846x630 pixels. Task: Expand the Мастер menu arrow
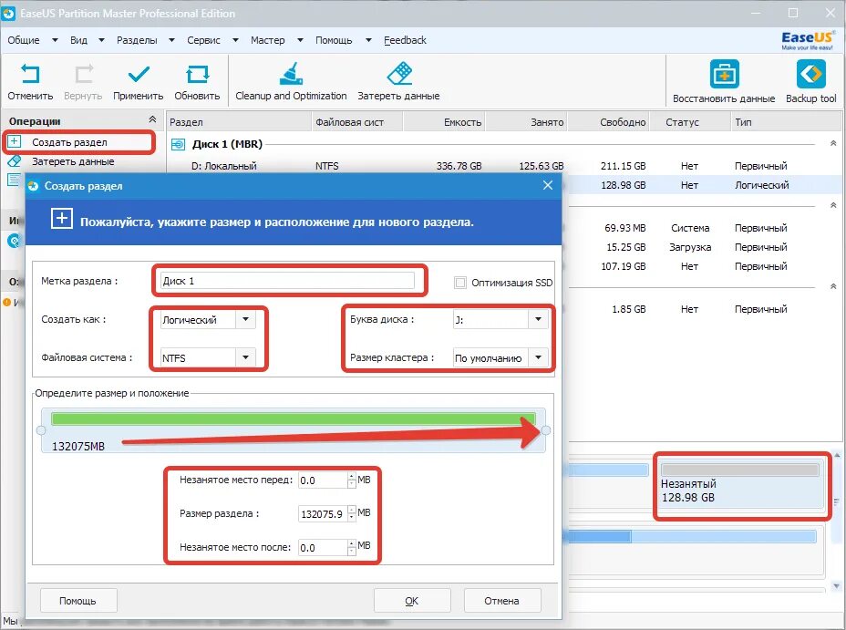pyautogui.click(x=300, y=40)
